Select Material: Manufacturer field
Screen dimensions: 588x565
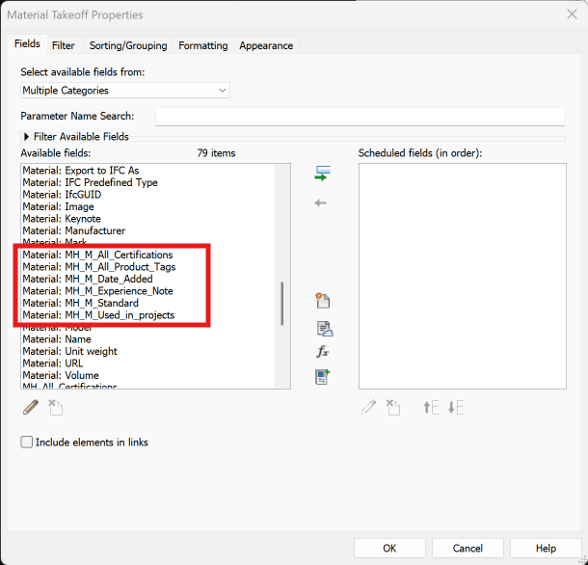(74, 230)
